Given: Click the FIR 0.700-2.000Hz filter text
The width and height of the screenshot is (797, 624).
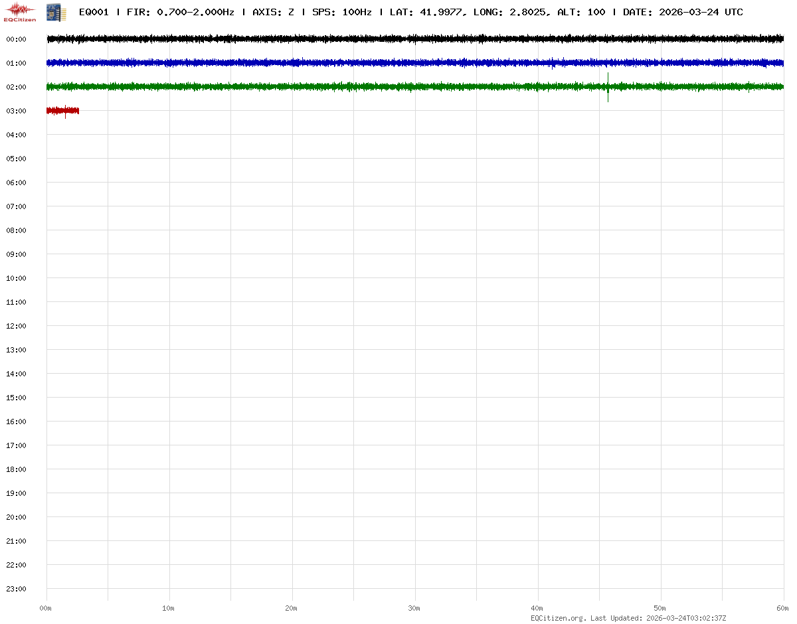Looking at the screenshot, I should tap(180, 12).
